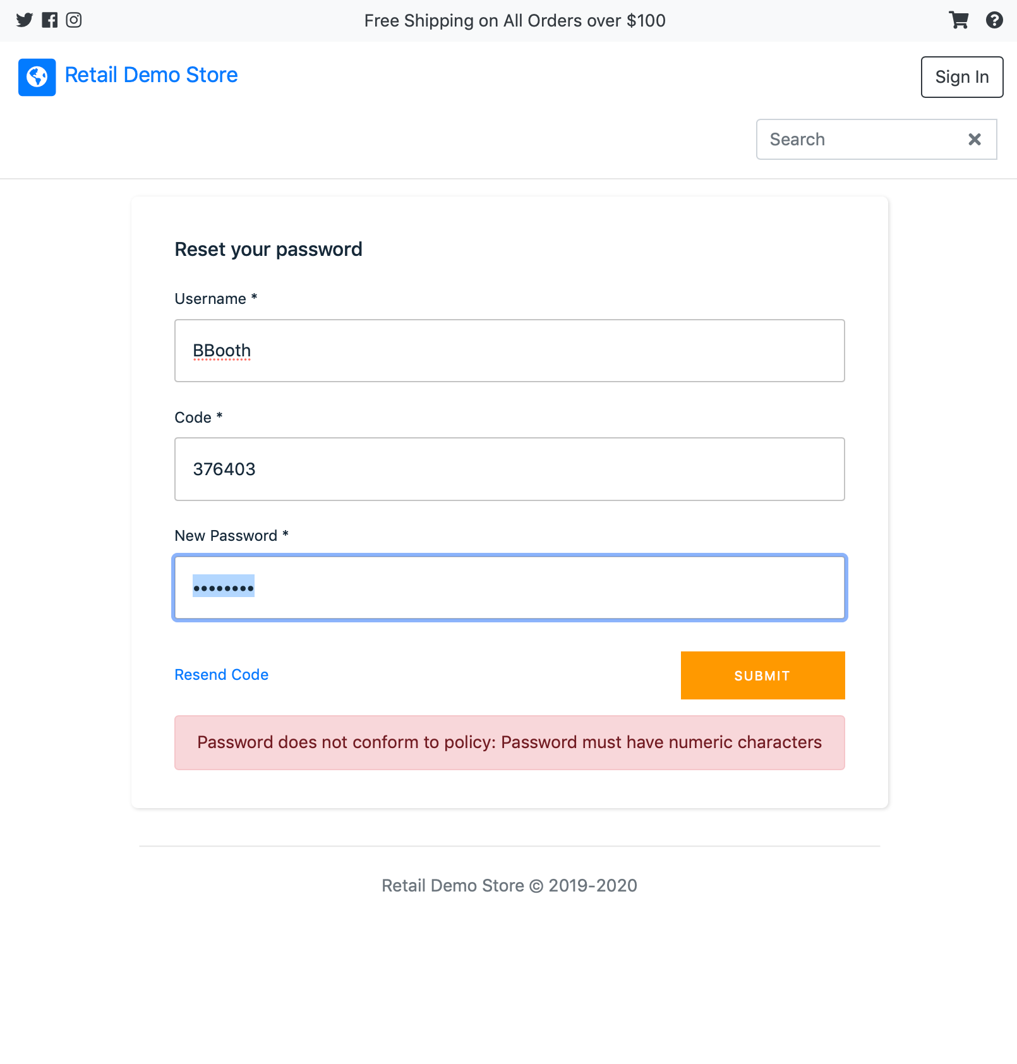
Task: Open the Twitter social link icon
Action: click(25, 20)
